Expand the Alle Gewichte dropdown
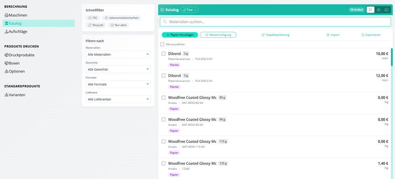The height and width of the screenshot is (179, 395). pyautogui.click(x=118, y=69)
